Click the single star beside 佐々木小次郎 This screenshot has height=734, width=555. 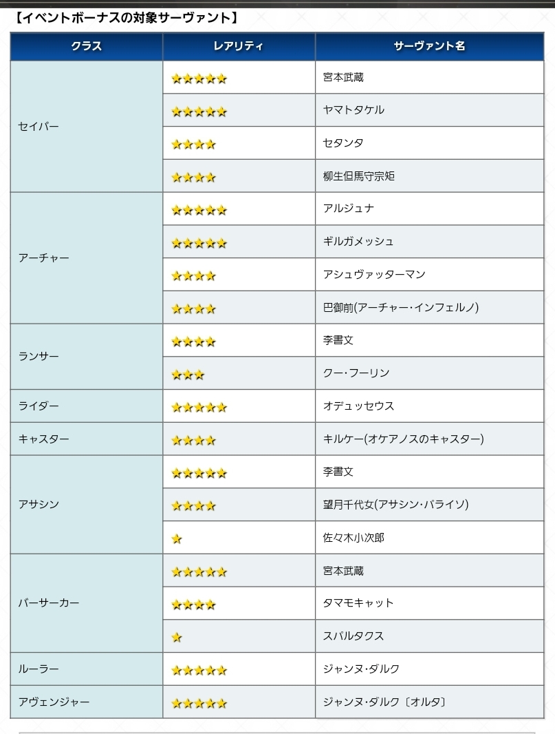[x=177, y=539]
